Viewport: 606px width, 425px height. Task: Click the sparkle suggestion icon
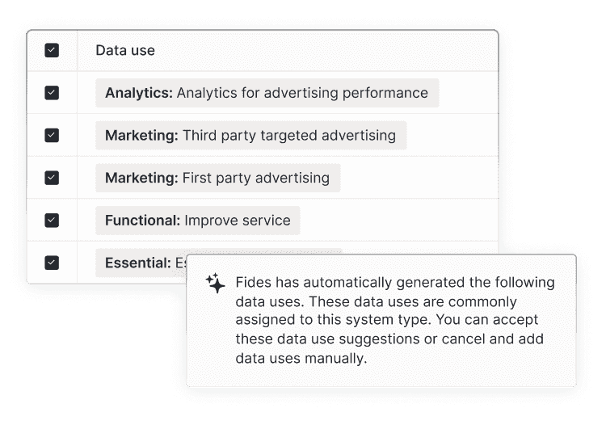(215, 284)
